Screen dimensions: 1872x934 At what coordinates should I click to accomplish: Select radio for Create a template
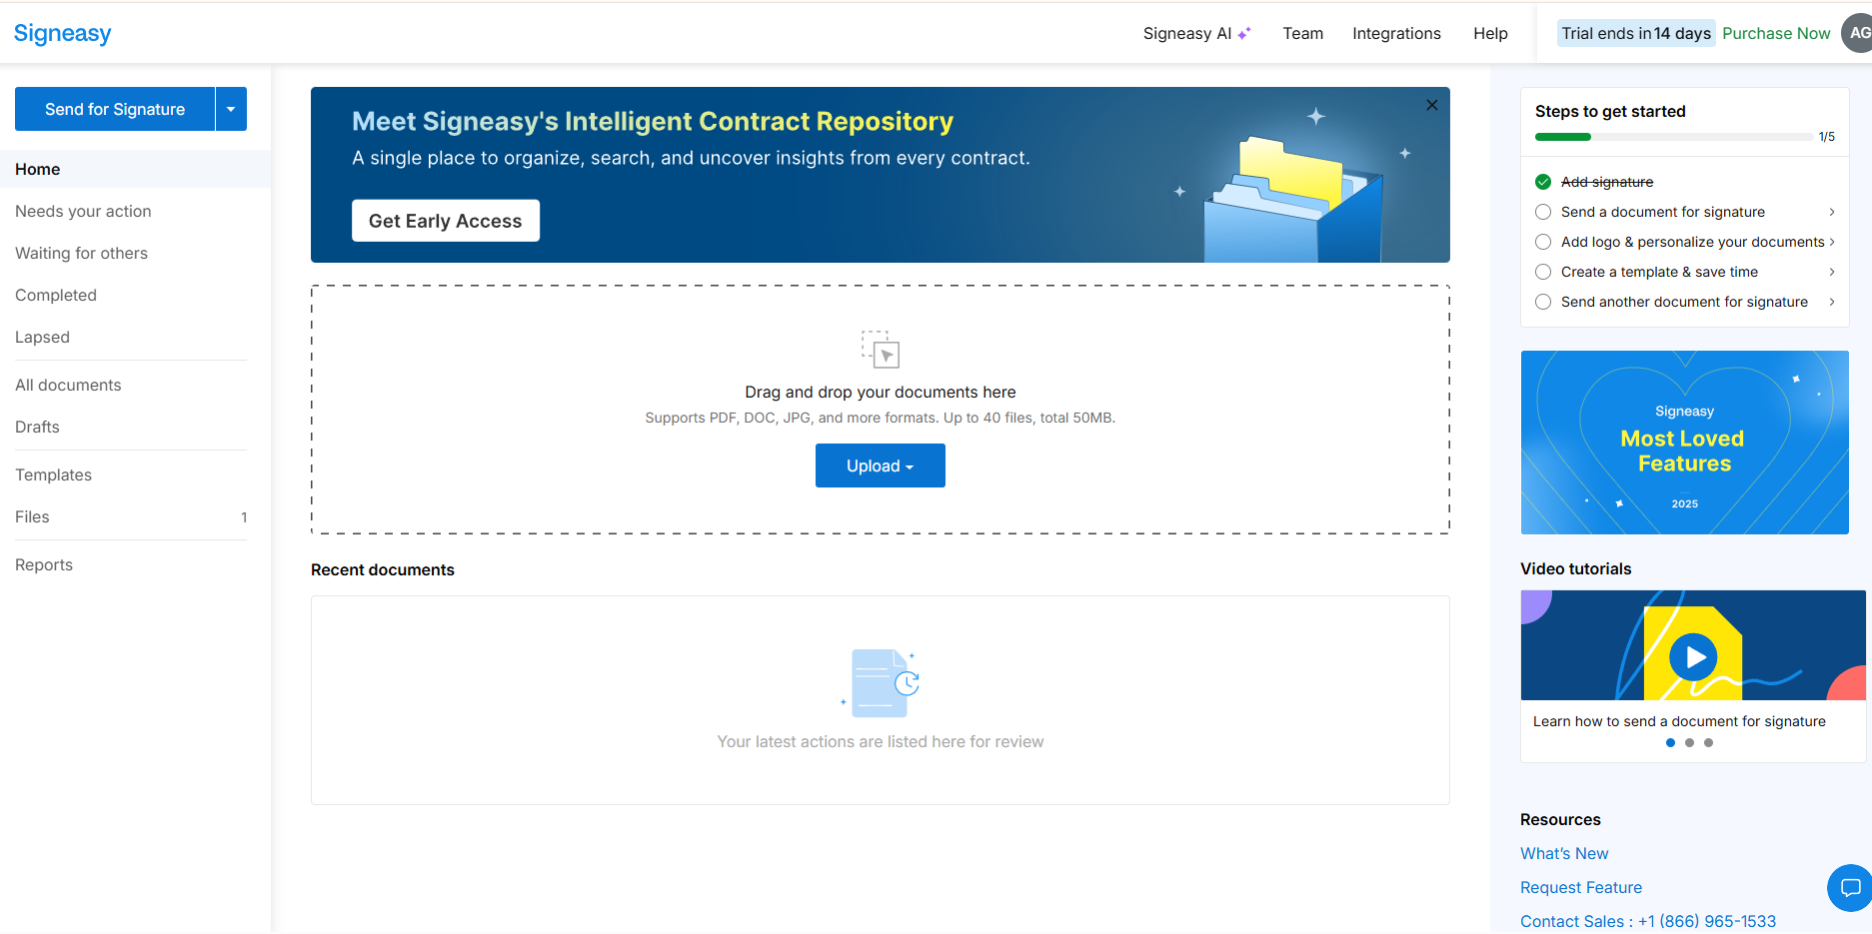pos(1543,272)
